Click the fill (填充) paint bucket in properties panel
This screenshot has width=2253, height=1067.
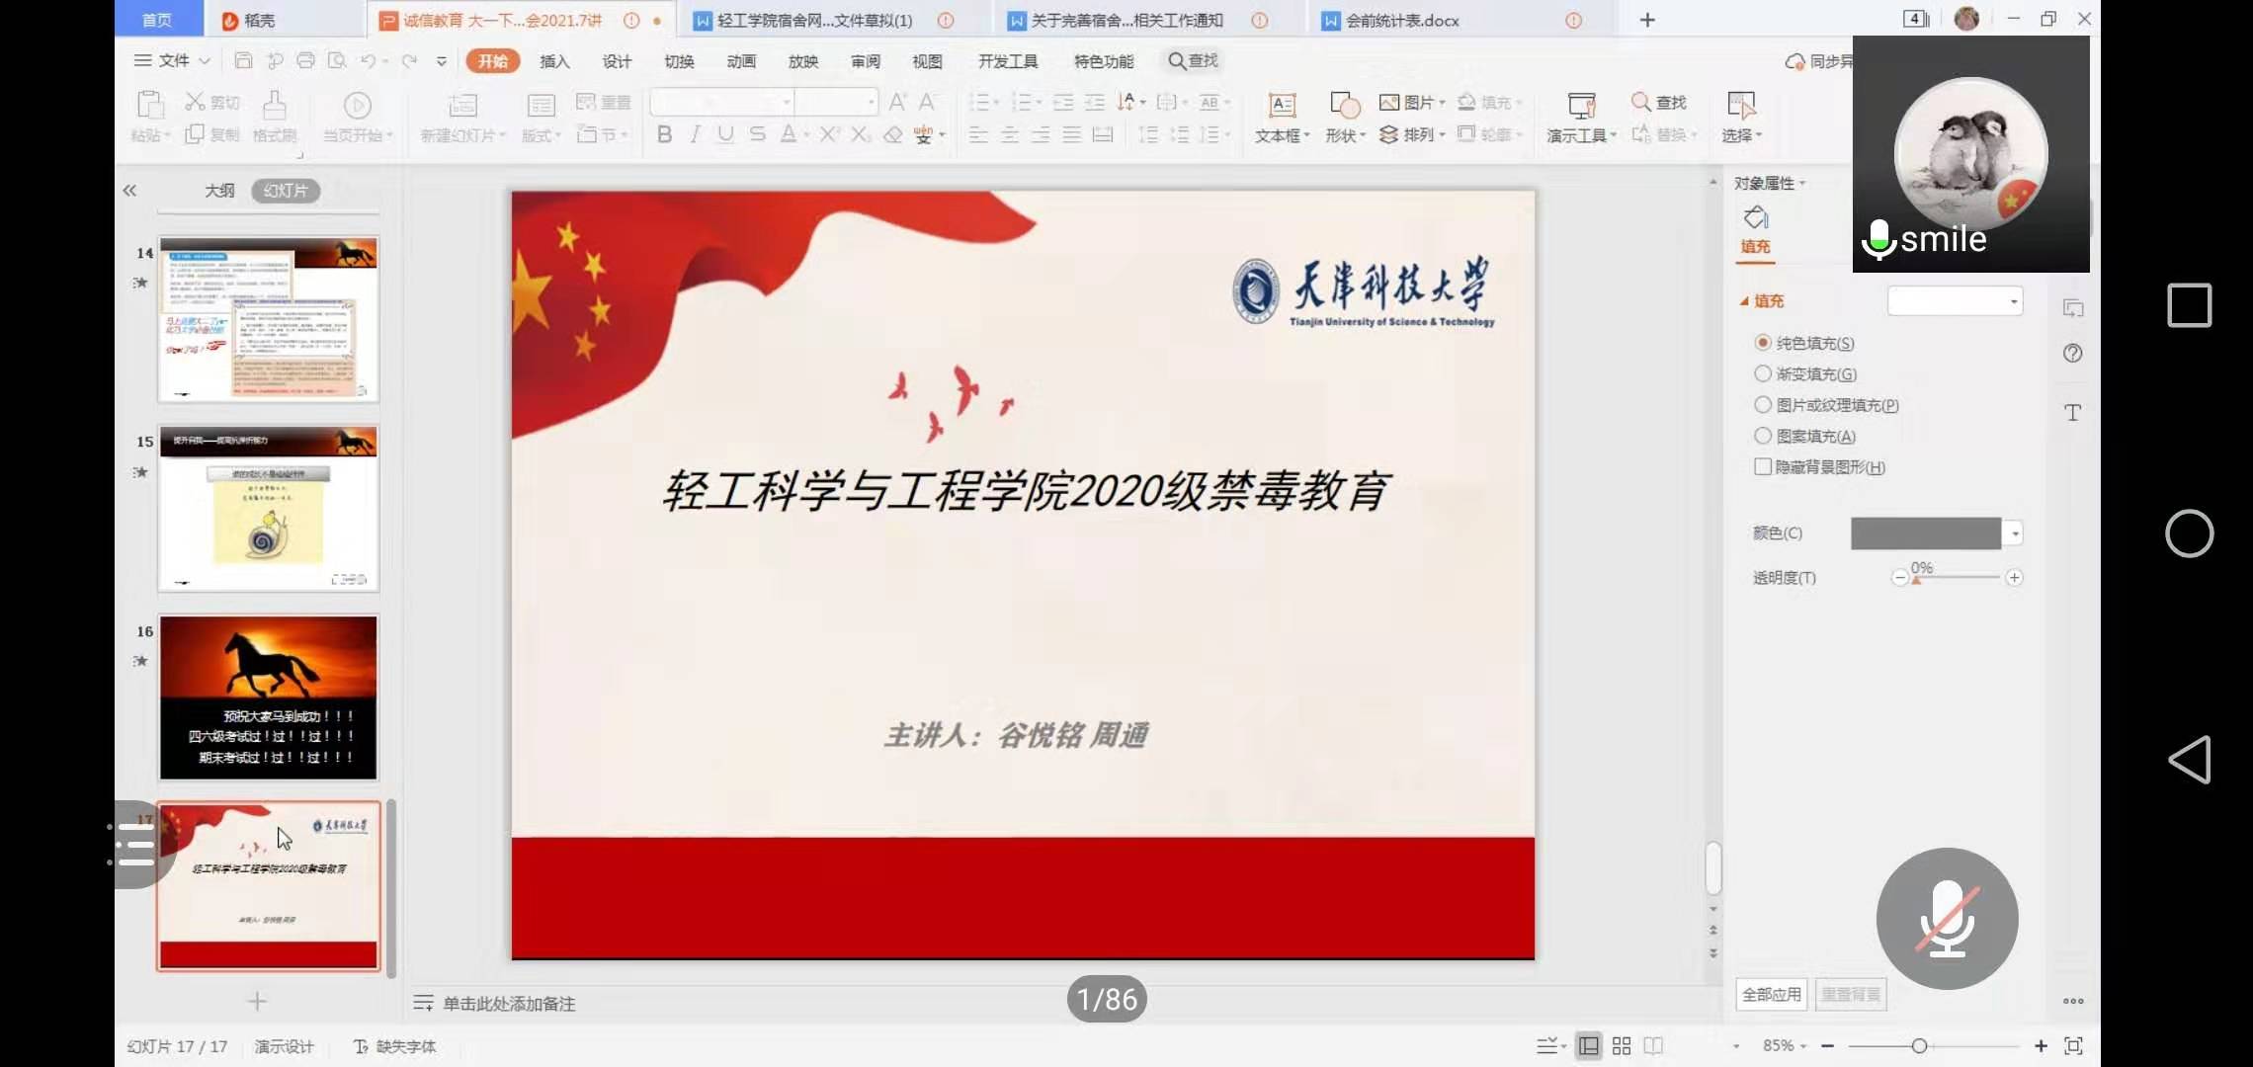coord(1756,217)
